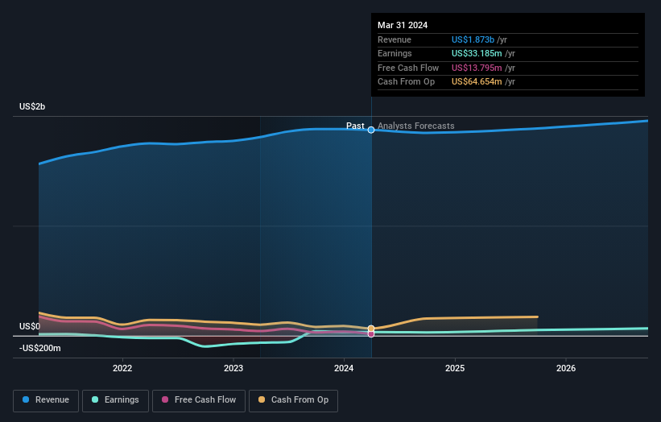Toggle Cash From Op legend item
The height and width of the screenshot is (422, 661).
pyautogui.click(x=293, y=399)
